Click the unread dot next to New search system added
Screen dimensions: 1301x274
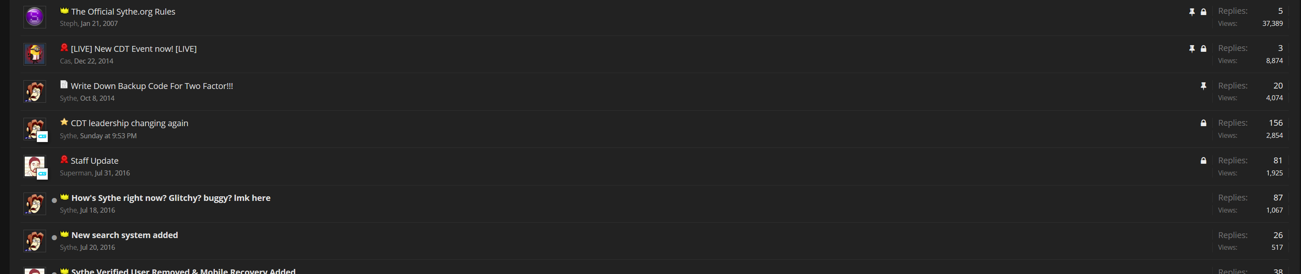(x=54, y=238)
